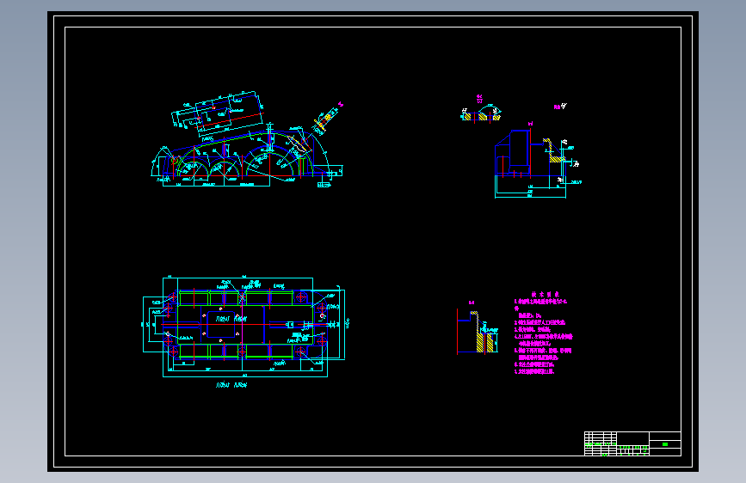This screenshot has height=483, width=746.
Task: Click the yellow-hatched detail section beside the magenta notes
Action: tap(478, 330)
